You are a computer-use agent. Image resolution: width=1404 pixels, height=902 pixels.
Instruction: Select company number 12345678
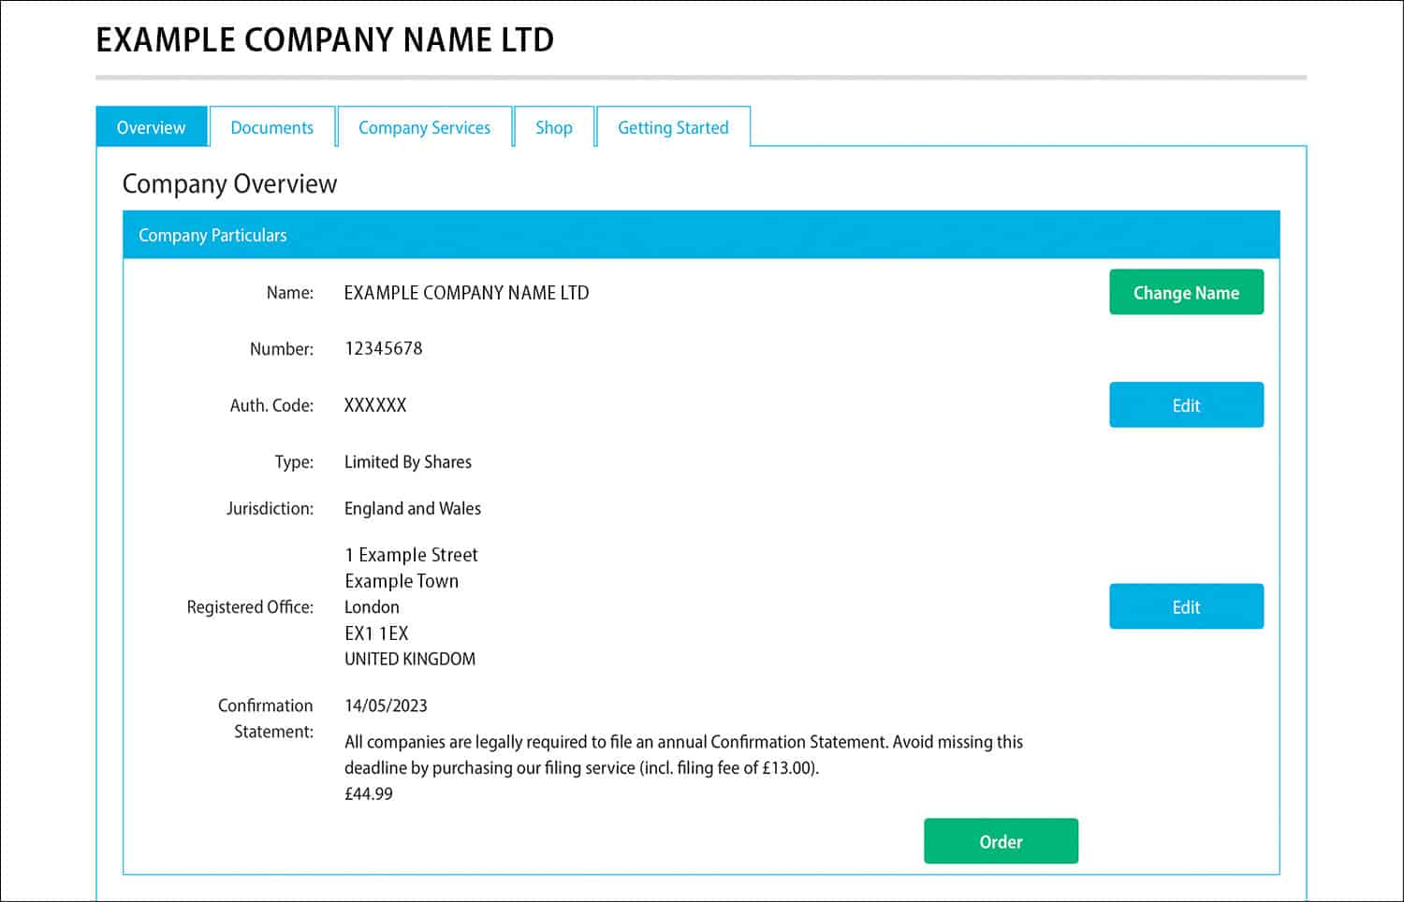[383, 348]
